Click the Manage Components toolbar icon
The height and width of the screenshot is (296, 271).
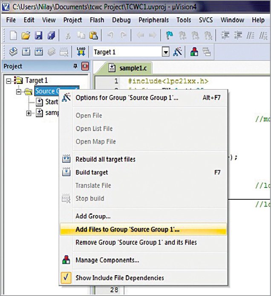coord(194,52)
